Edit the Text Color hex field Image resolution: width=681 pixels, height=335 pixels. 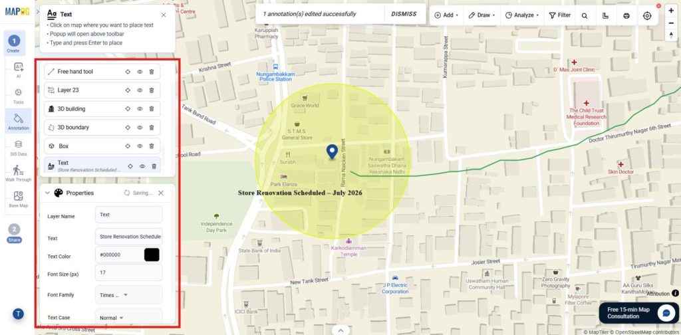[x=120, y=255]
